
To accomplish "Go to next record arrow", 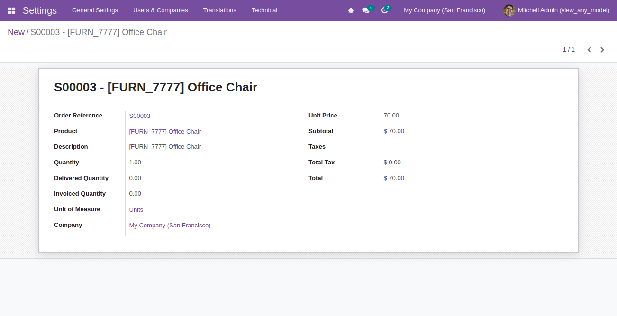I will pyautogui.click(x=602, y=50).
